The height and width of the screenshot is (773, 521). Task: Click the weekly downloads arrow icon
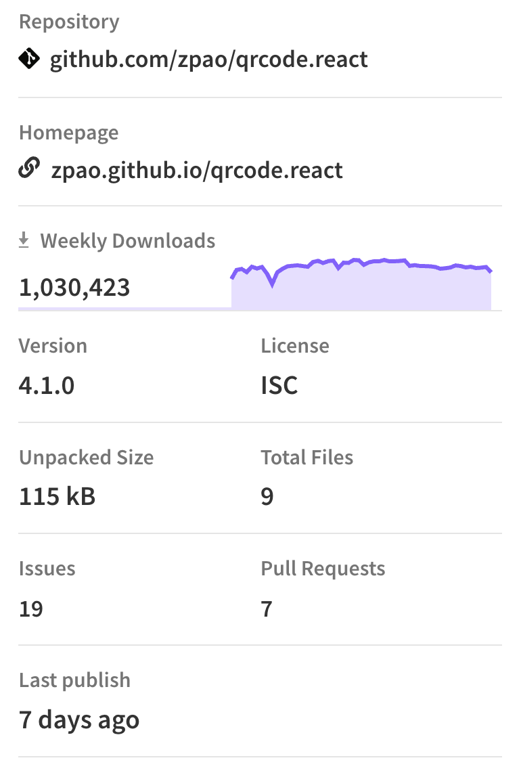point(24,240)
